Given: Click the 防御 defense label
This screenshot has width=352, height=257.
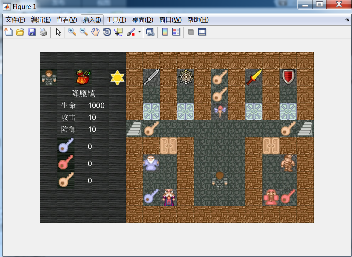Looking at the screenshot, I should (x=68, y=129).
